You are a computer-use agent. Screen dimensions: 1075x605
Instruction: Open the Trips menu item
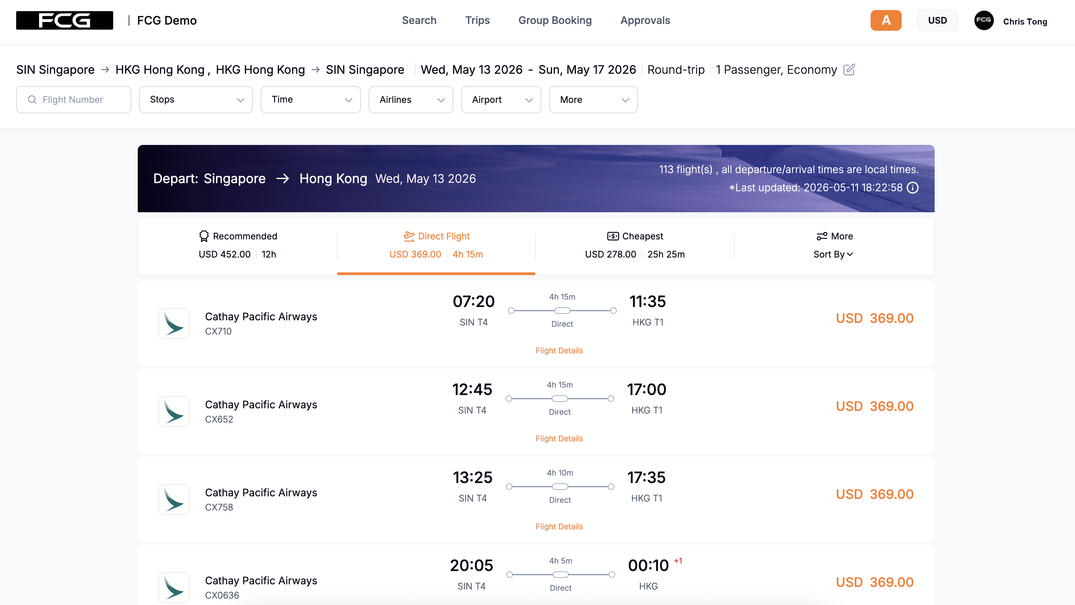477,20
